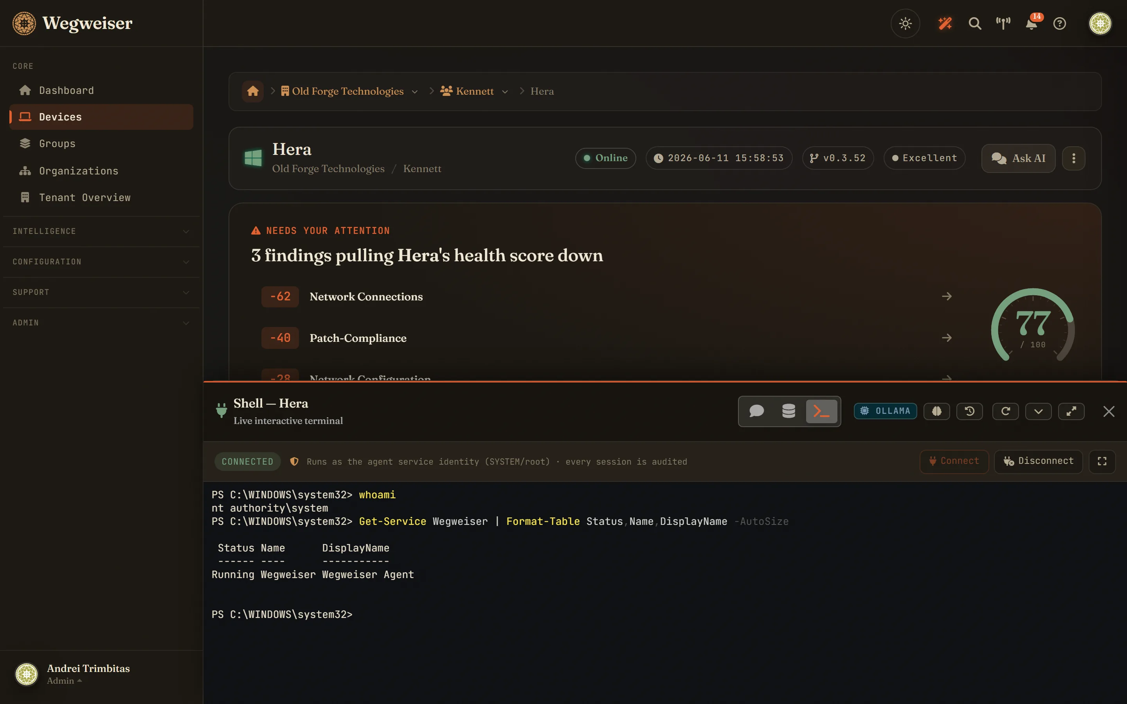
Task: Expand the Old Forge Technologies breadcrumb chevron
Action: tap(414, 92)
